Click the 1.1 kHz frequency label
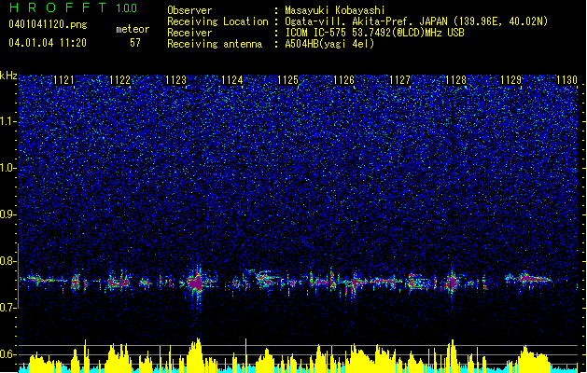Image resolution: width=587 pixels, height=373 pixels. tap(8, 121)
